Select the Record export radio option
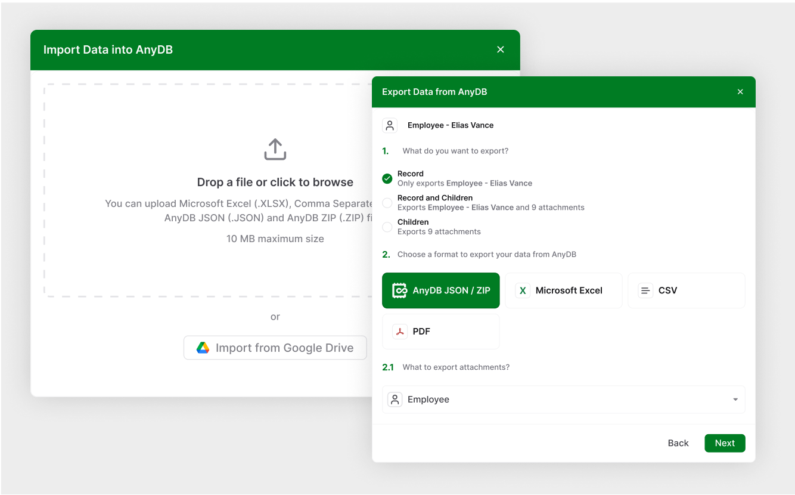This screenshot has height=495, width=795. pyautogui.click(x=387, y=178)
